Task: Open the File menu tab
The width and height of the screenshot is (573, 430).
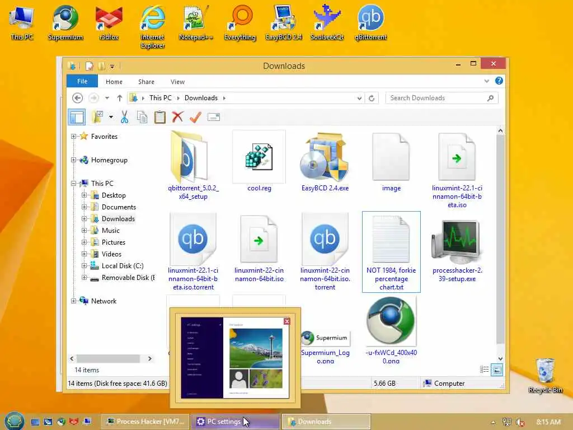Action: coord(82,81)
